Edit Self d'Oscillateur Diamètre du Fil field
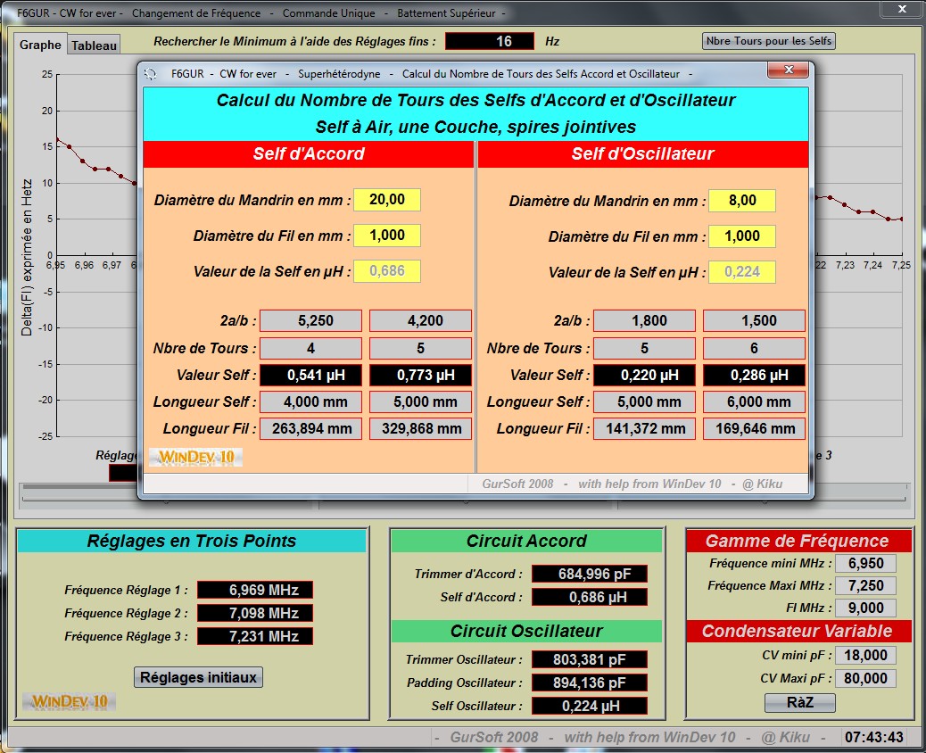Image resolution: width=926 pixels, height=753 pixels. [741, 236]
